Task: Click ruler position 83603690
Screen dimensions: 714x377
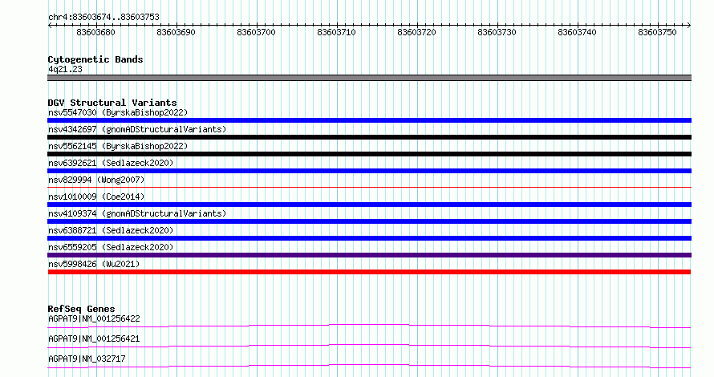Action: [x=176, y=32]
